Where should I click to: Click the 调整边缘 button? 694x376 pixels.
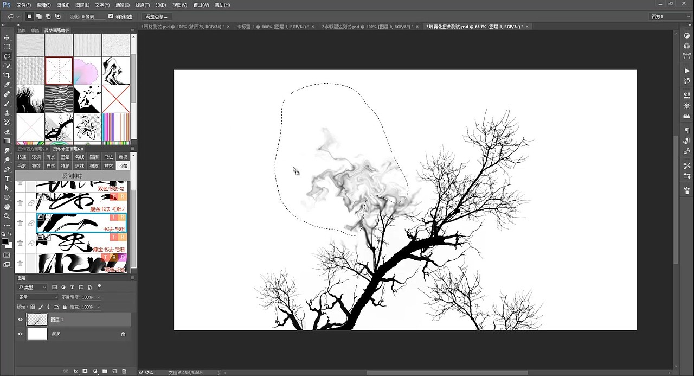(157, 17)
